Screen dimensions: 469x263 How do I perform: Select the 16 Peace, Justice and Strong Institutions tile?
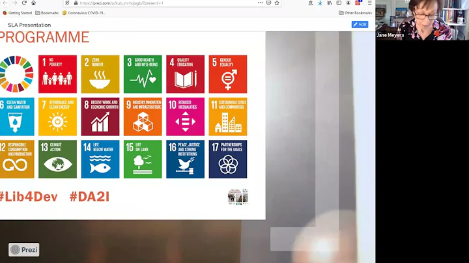186,159
